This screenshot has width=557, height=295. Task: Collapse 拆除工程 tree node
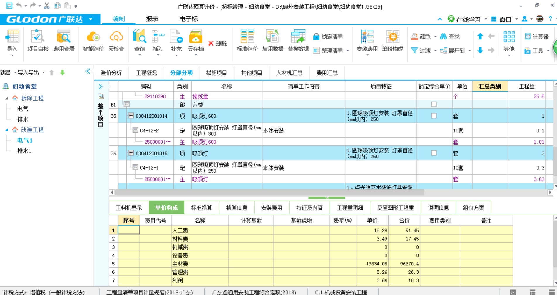(6, 98)
